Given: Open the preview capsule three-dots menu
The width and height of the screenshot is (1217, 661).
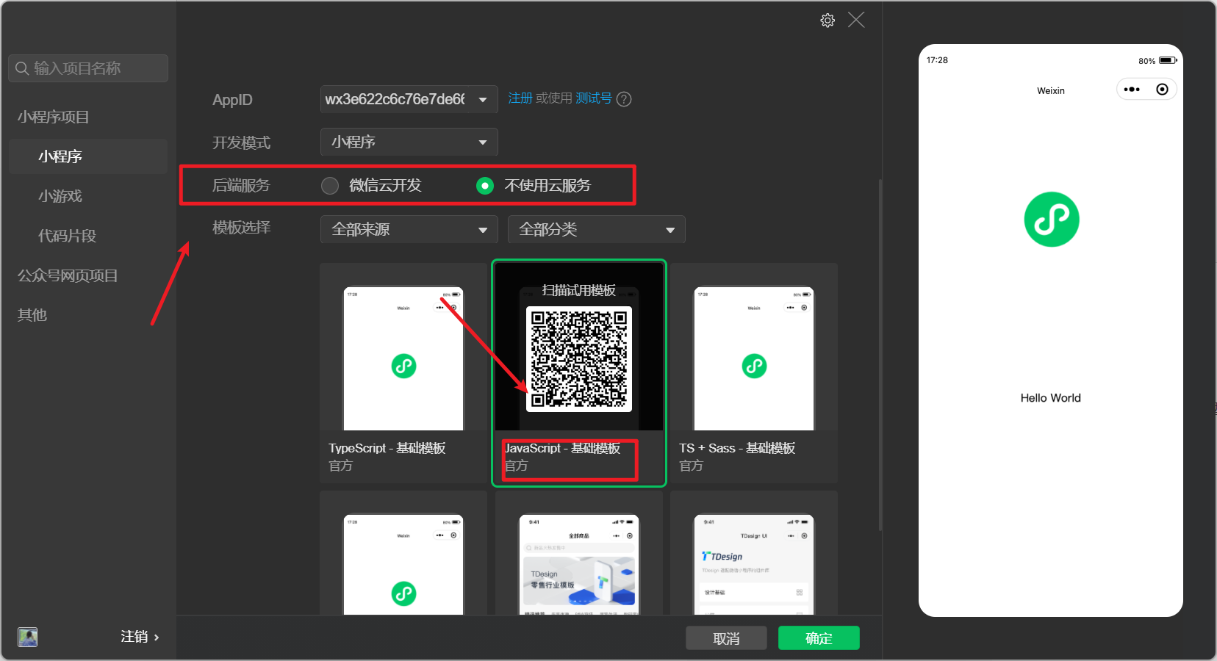Looking at the screenshot, I should (1132, 90).
